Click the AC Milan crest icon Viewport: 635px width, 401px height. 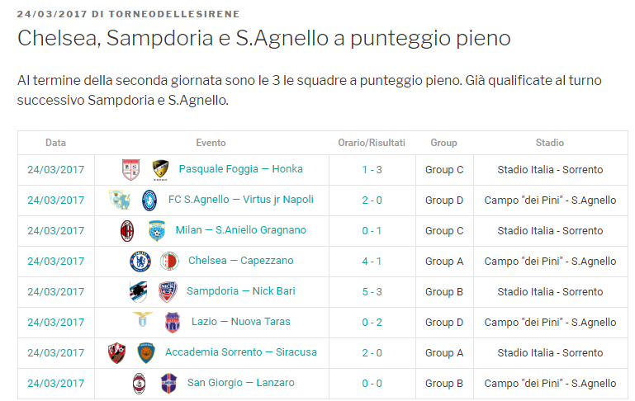(x=127, y=231)
